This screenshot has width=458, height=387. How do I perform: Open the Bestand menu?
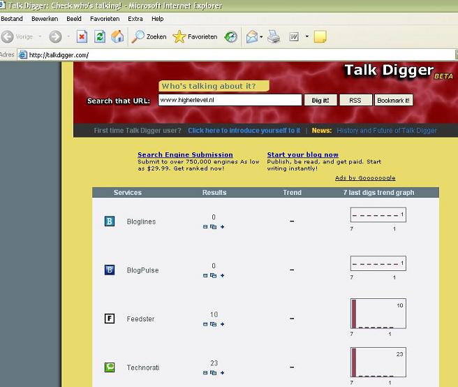[12, 19]
